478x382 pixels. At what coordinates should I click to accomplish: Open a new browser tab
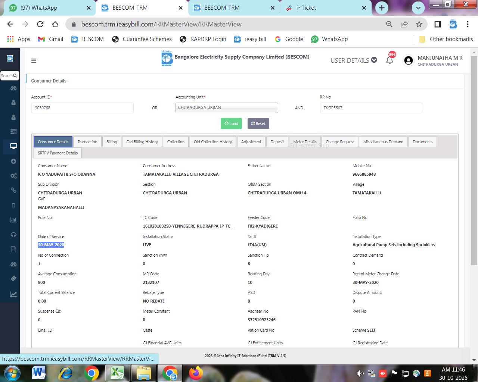[x=382, y=8]
